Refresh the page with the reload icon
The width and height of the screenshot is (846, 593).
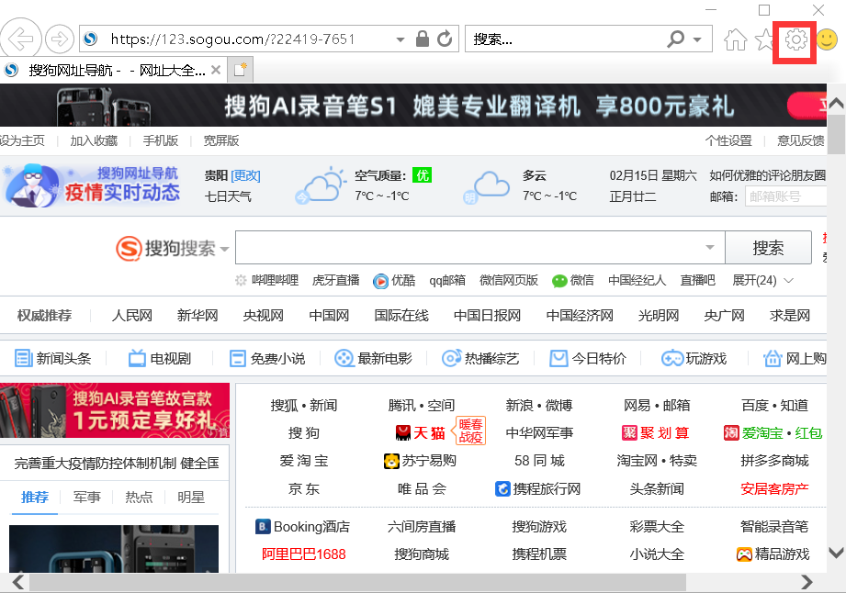(446, 39)
